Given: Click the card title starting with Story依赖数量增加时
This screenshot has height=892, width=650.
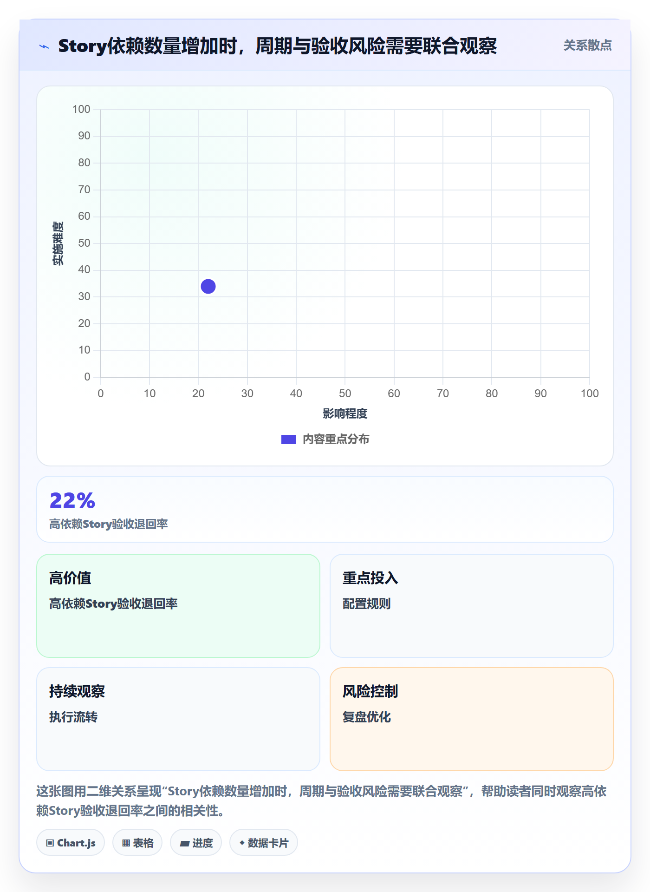Looking at the screenshot, I should (277, 46).
